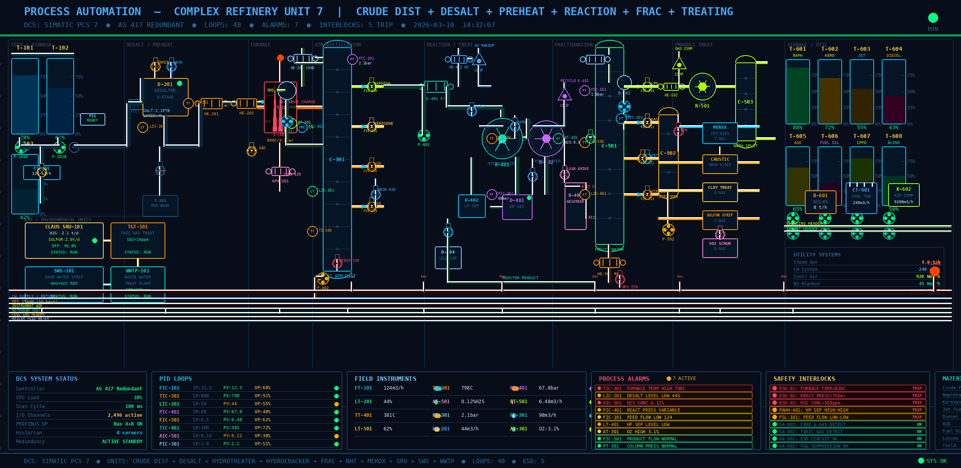
Task: Toggle the FIC-101 loop status dot
Action: point(336,388)
